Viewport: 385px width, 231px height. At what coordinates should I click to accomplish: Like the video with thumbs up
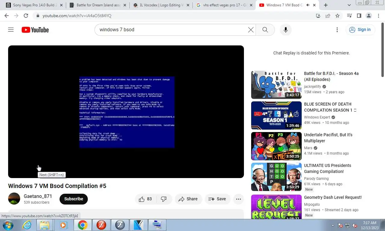(x=145, y=199)
